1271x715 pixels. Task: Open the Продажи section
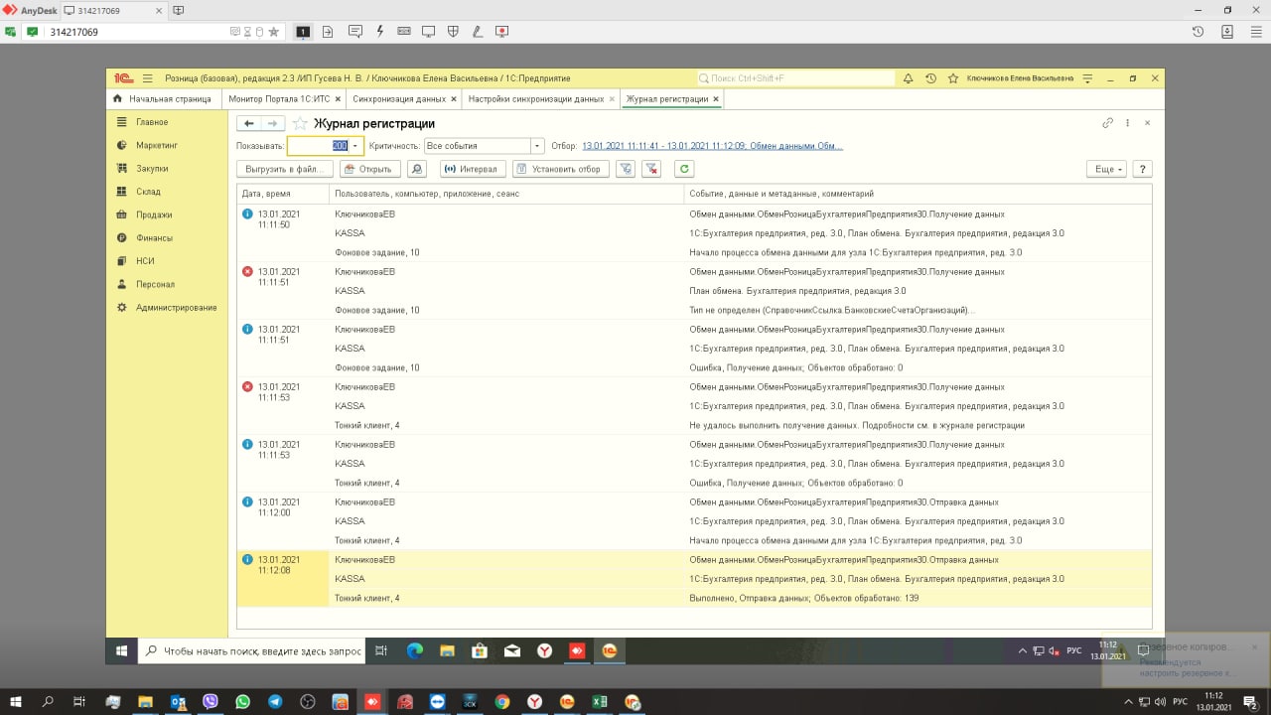point(154,214)
